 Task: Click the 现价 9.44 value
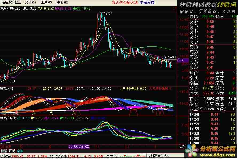tap(210, 73)
